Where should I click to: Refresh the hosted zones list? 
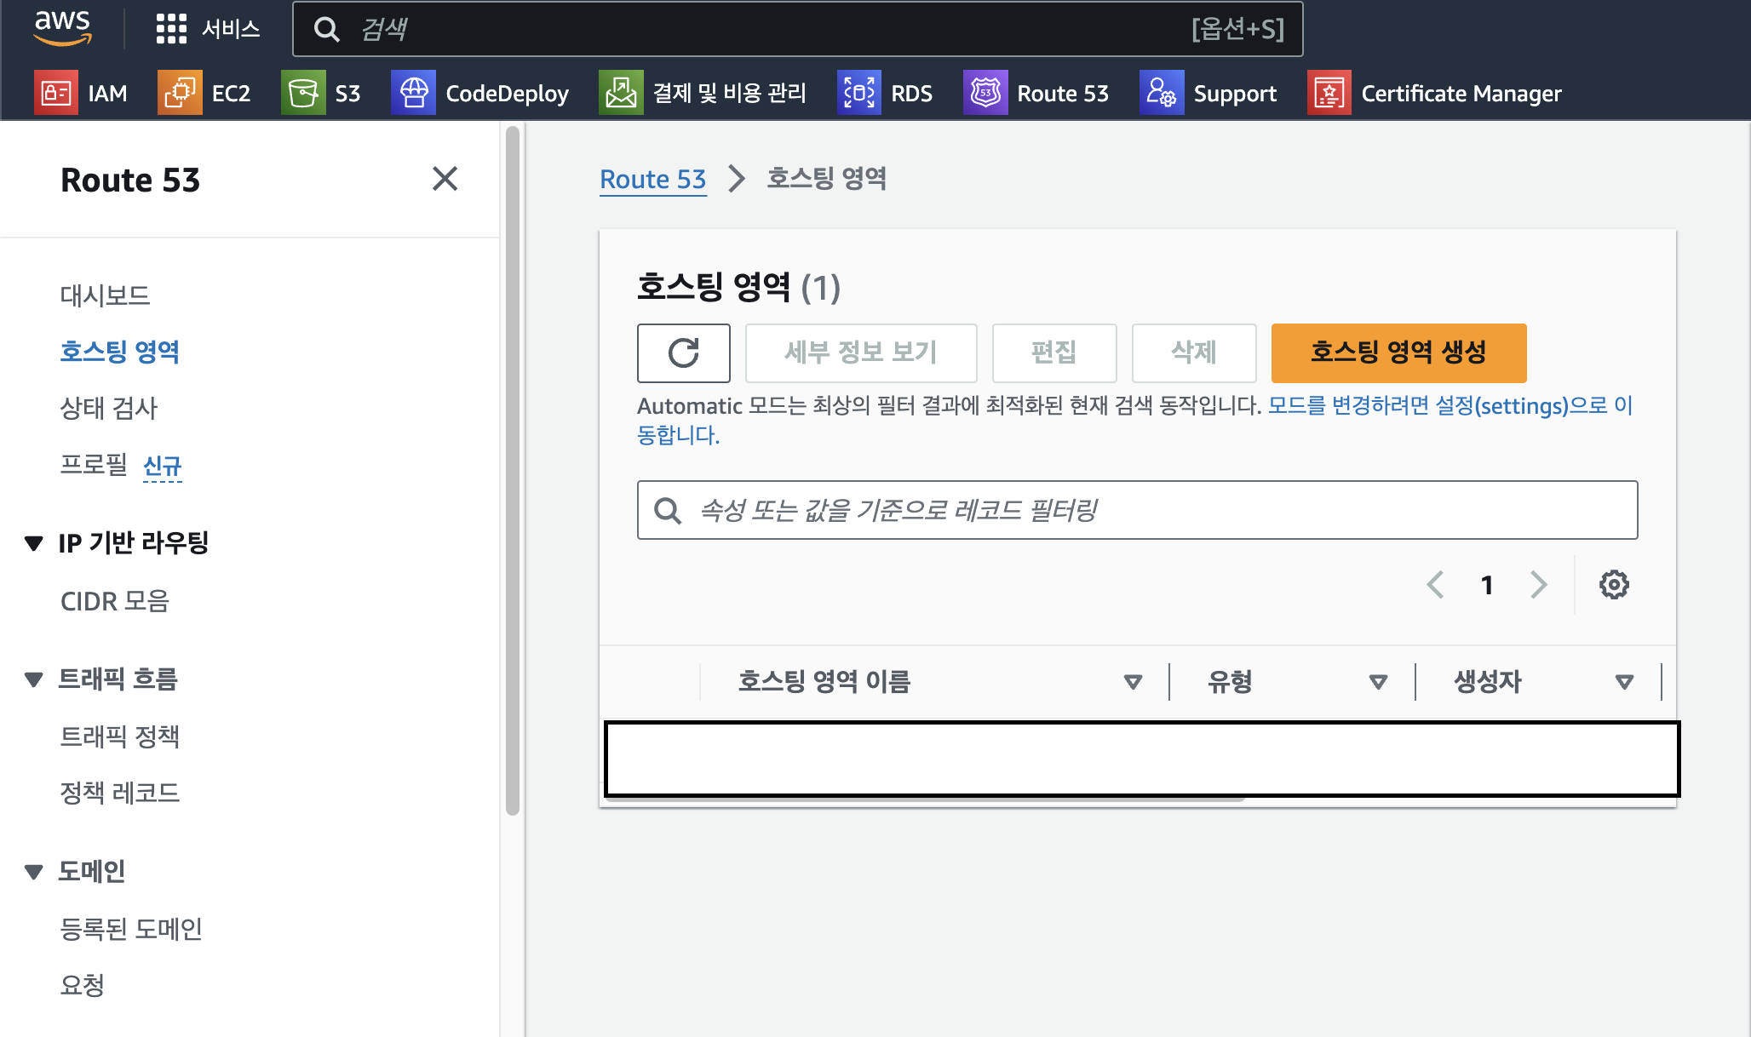(683, 352)
